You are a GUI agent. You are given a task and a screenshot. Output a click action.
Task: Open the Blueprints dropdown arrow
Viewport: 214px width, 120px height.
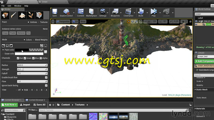[x=121, y=13]
